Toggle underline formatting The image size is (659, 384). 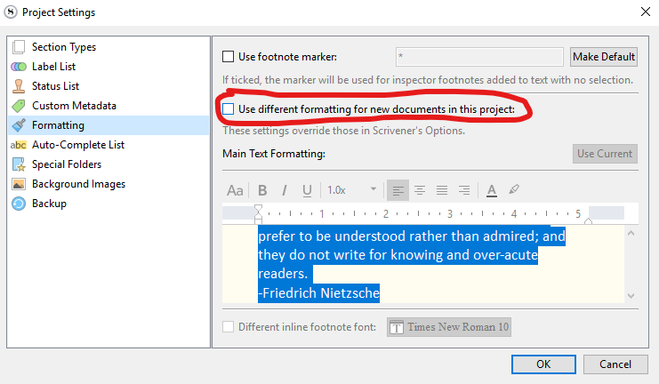(308, 189)
